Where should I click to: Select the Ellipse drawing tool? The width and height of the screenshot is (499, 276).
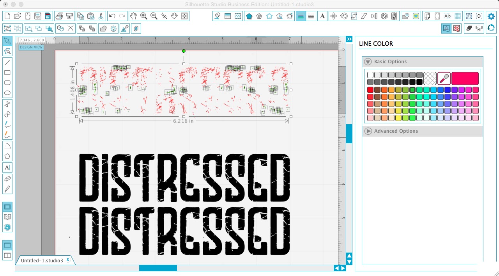[7, 92]
